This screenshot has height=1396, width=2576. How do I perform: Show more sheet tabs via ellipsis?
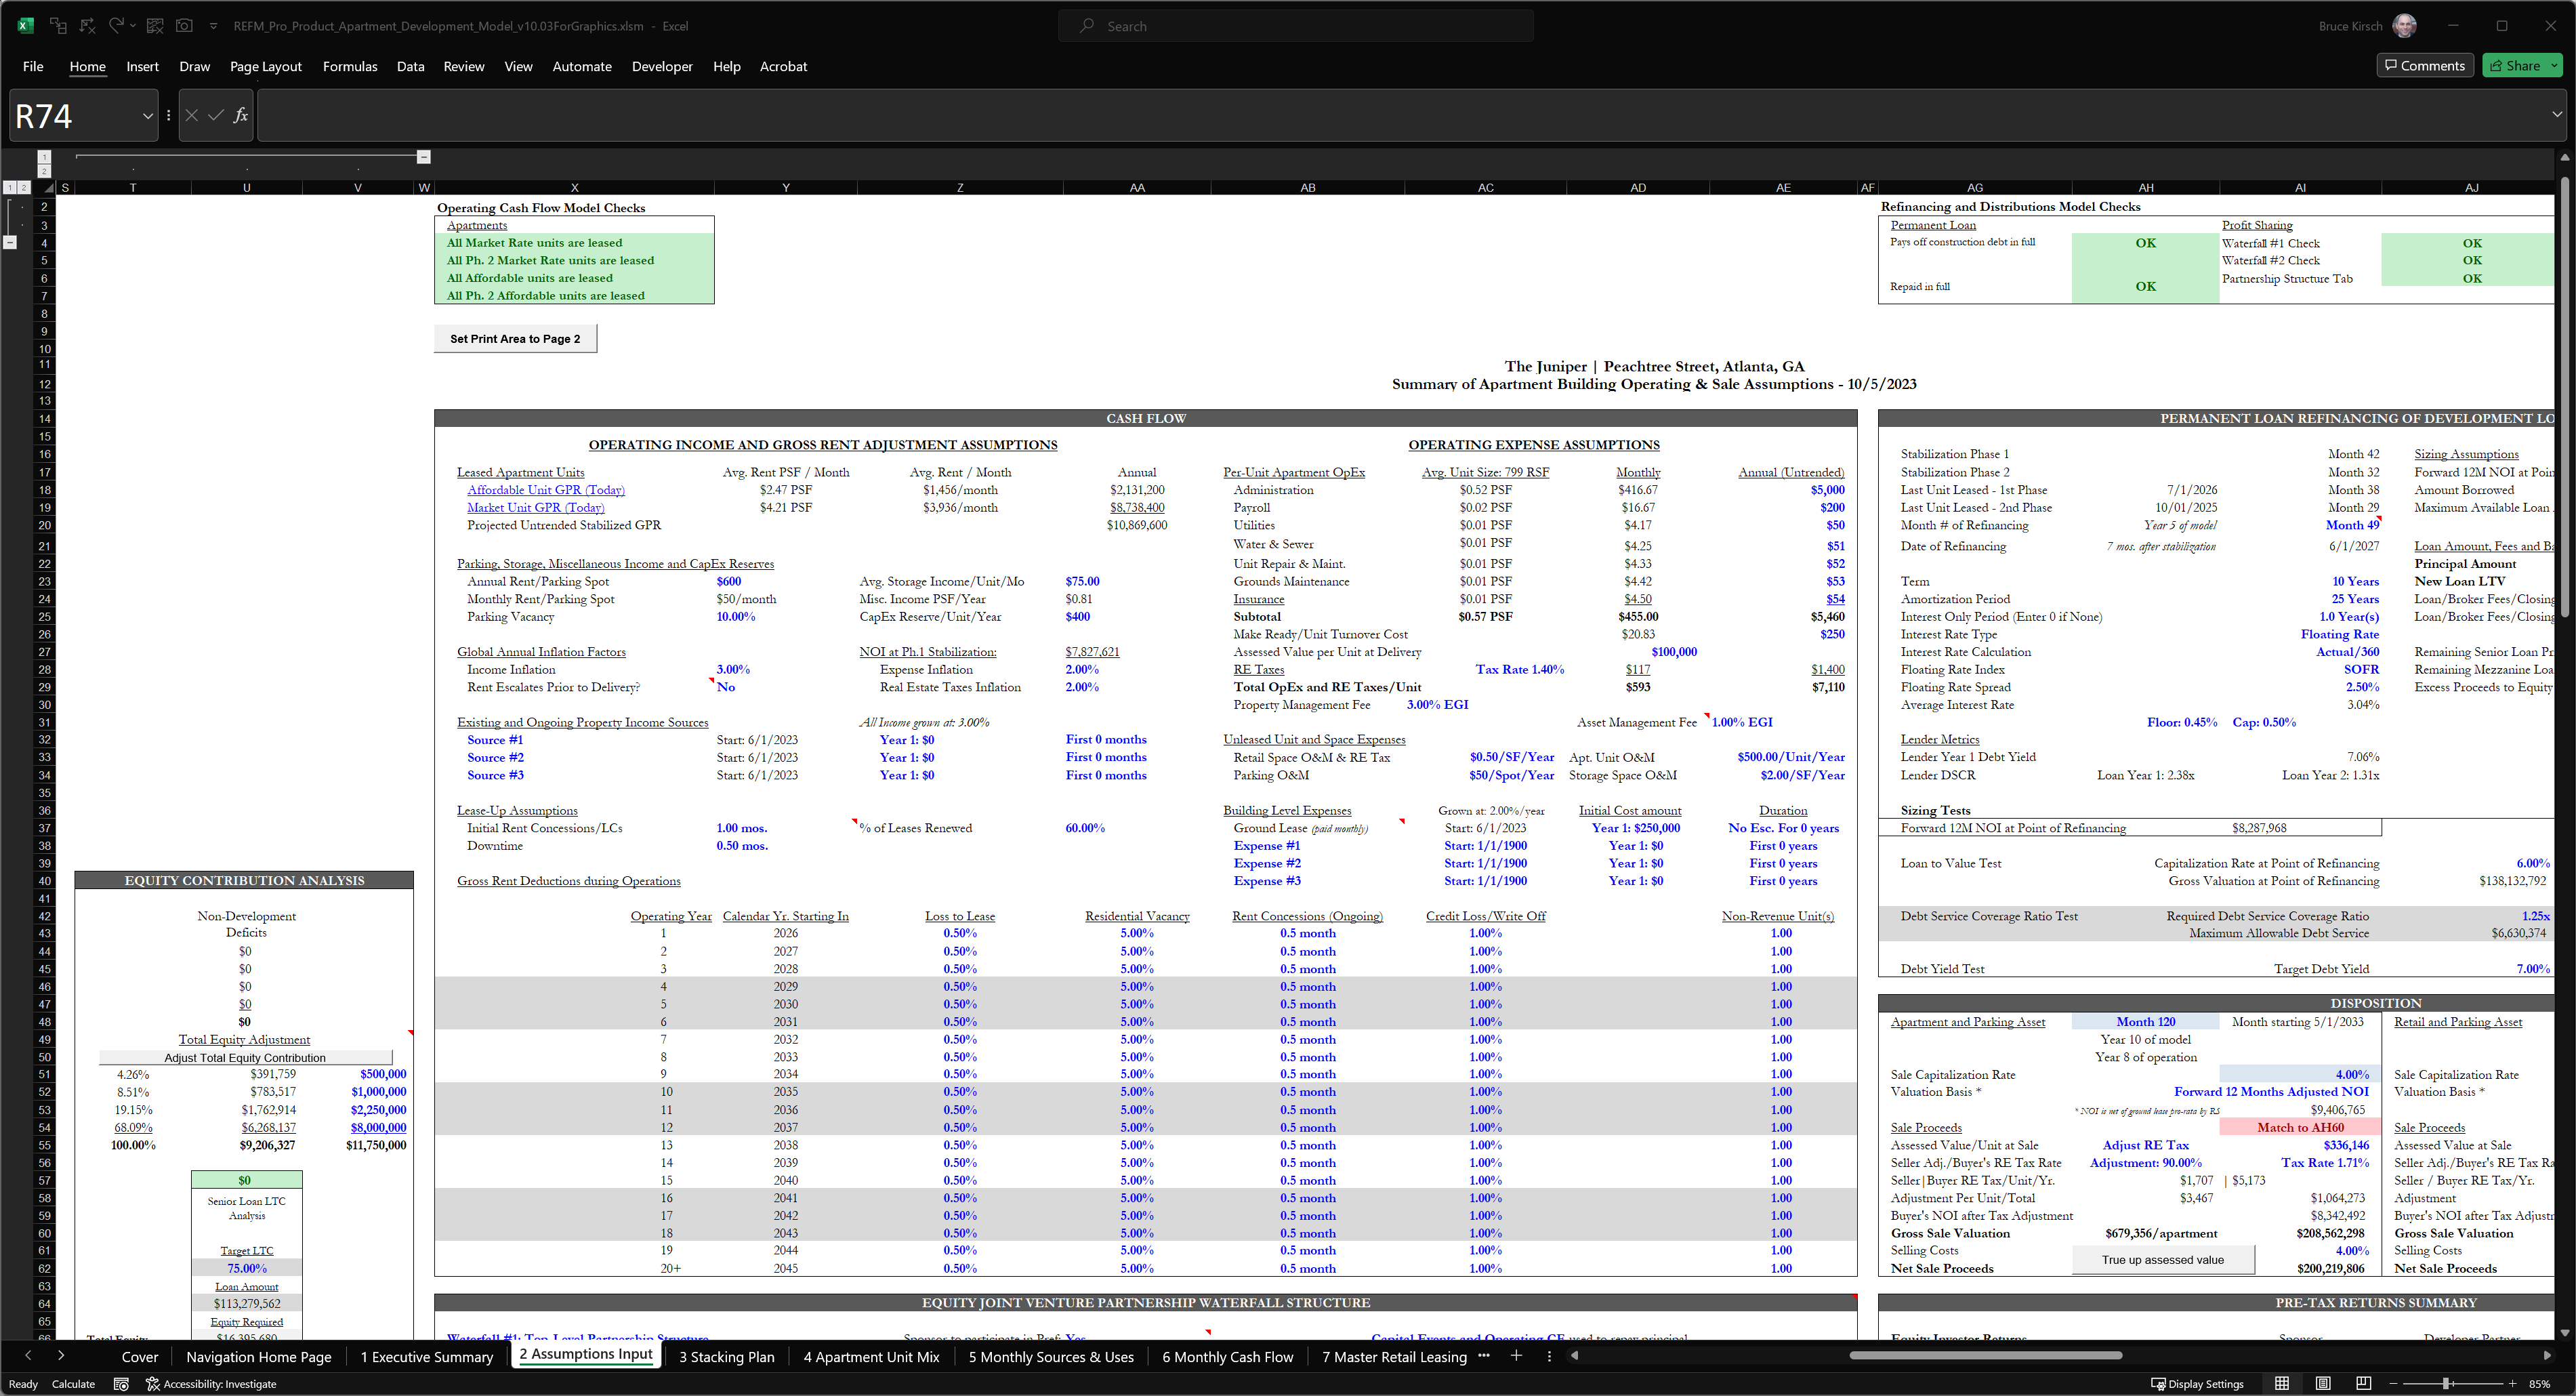click(1484, 1356)
